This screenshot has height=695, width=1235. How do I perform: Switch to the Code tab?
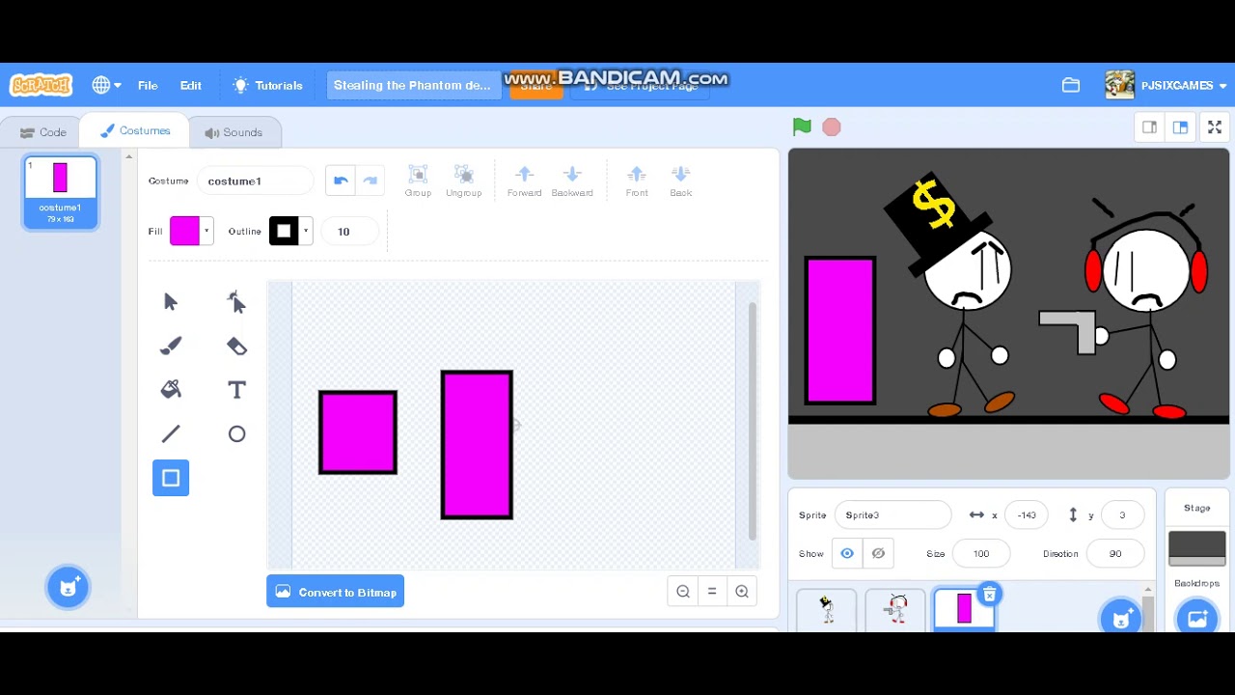pos(43,132)
